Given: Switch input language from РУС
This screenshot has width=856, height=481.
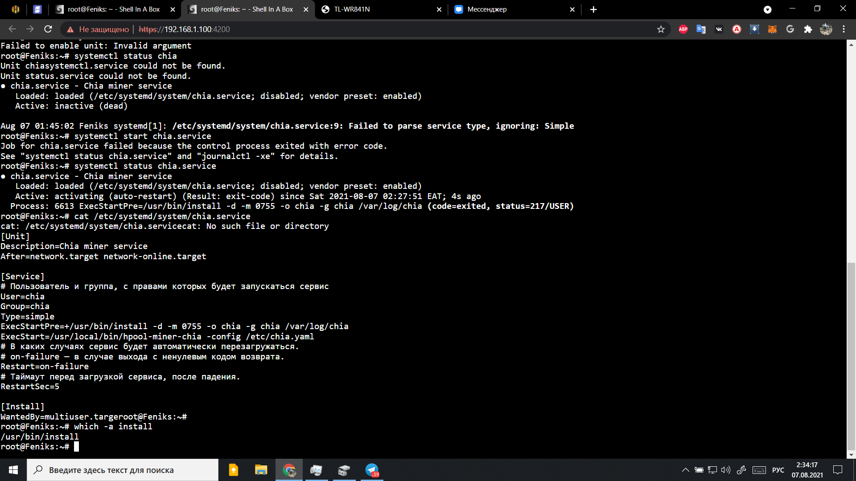Looking at the screenshot, I should pos(778,470).
